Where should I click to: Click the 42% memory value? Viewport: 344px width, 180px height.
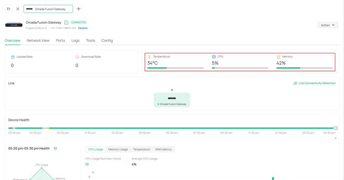tap(281, 63)
